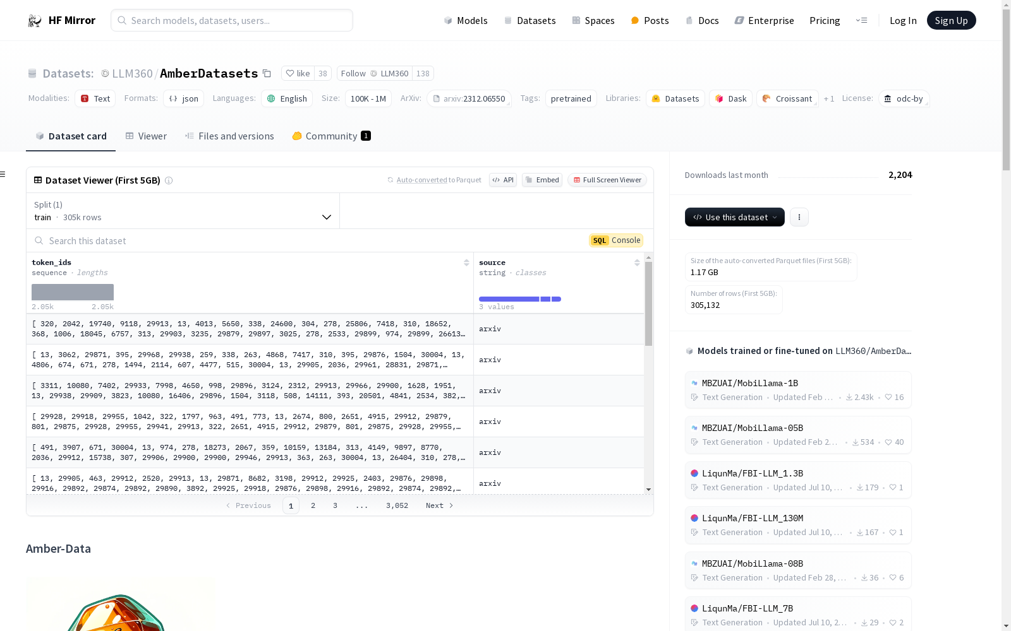Click the Croissant library tag
This screenshot has width=1011, height=631.
point(787,98)
